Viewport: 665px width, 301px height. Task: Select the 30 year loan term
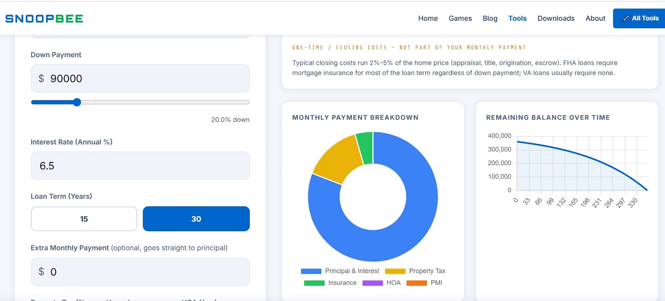point(196,219)
